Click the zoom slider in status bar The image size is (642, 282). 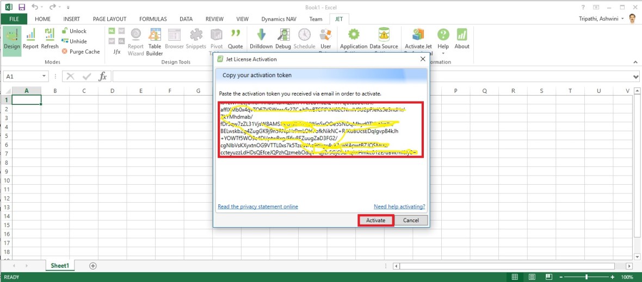pyautogui.click(x=586, y=277)
